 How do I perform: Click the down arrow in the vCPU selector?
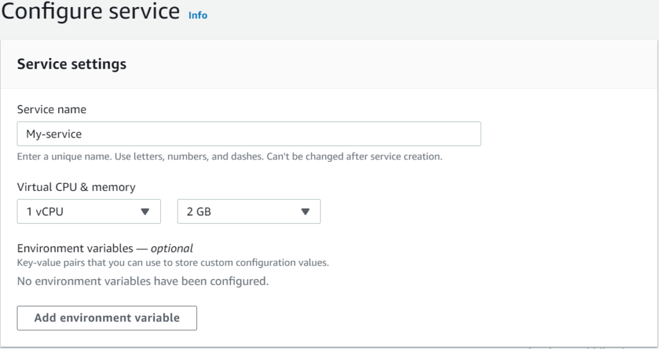point(145,211)
